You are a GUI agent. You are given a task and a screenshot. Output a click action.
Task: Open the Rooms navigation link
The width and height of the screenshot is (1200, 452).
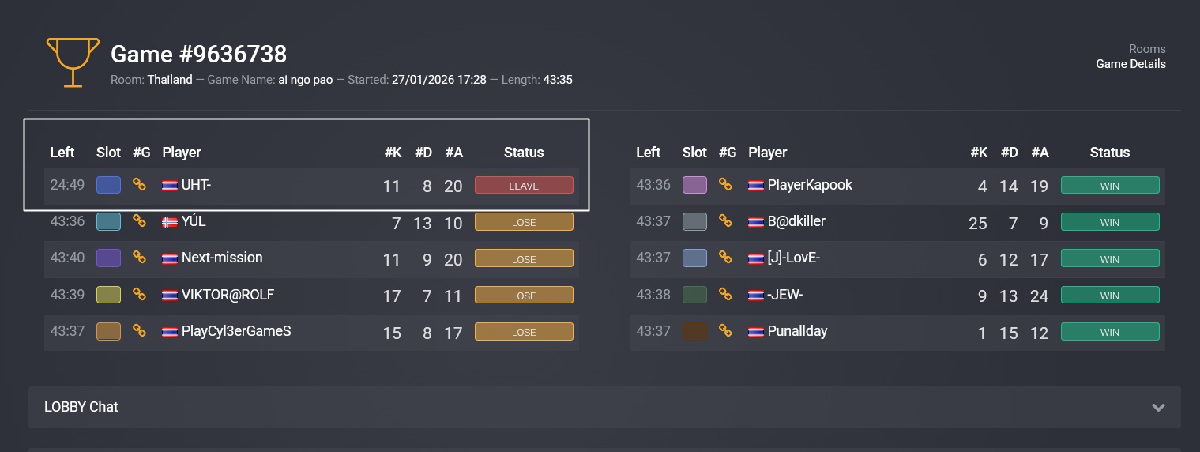pos(1147,49)
